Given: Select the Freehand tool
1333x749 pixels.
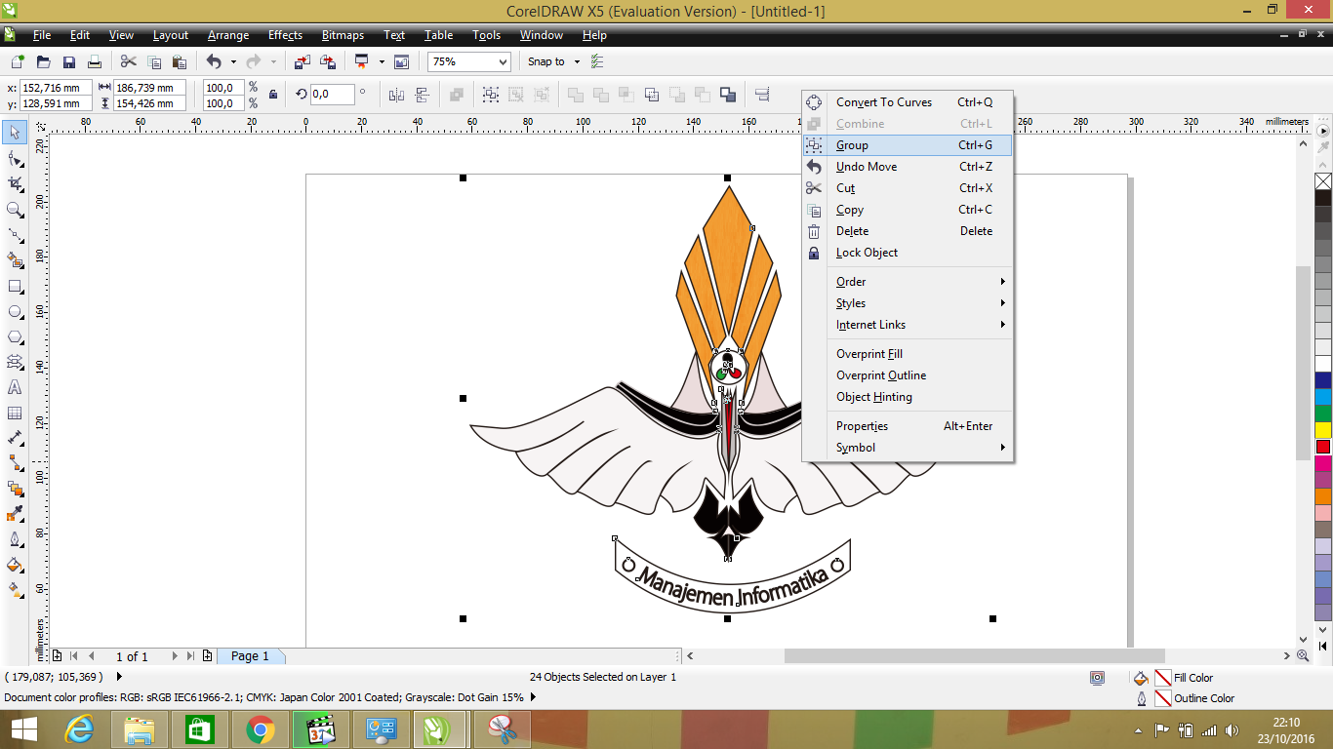Looking at the screenshot, I should [16, 235].
